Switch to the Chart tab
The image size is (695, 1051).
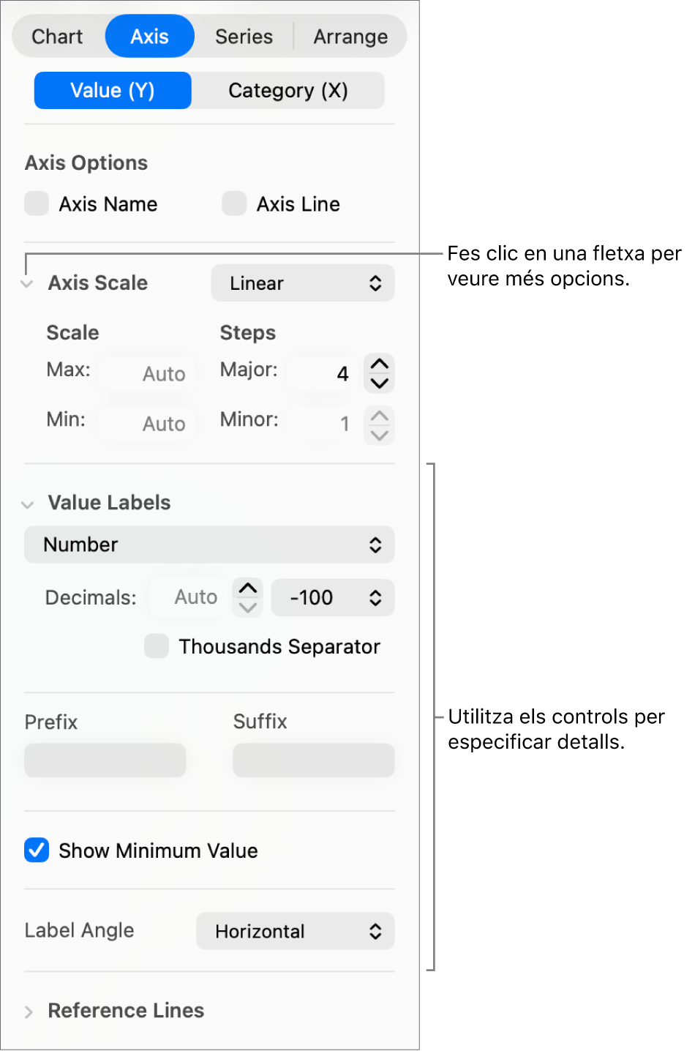(57, 36)
